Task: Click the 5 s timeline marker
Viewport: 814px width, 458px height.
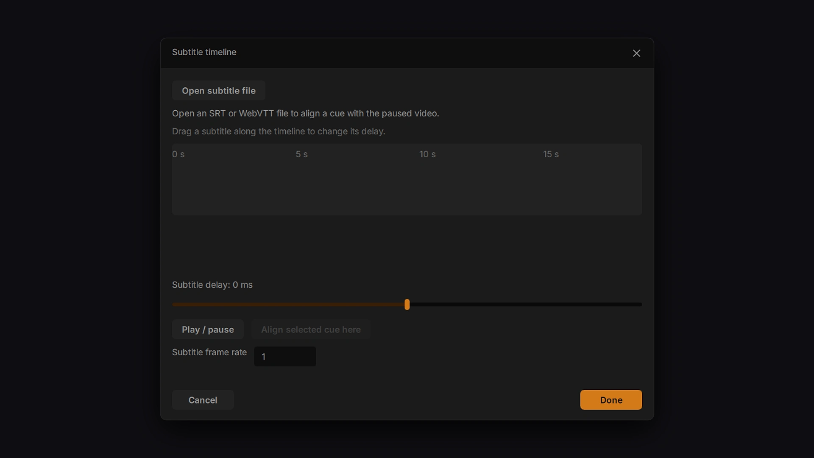Action: (301, 154)
